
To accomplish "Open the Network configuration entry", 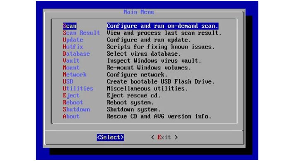I will point(75,75).
